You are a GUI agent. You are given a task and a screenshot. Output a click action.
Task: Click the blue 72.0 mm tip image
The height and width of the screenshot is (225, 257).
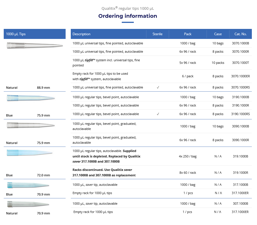[x=30, y=153]
